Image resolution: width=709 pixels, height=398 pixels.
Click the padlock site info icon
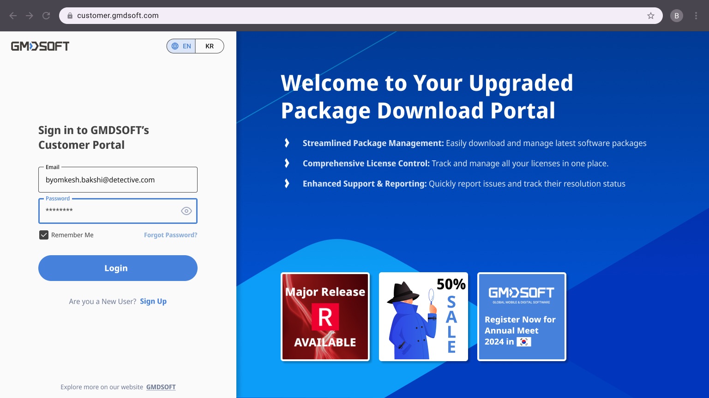tap(70, 16)
